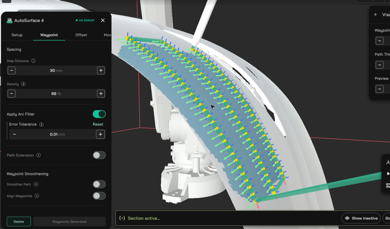Switch to the Setup tab
Screen dimensions: 390x229
click(x=17, y=35)
